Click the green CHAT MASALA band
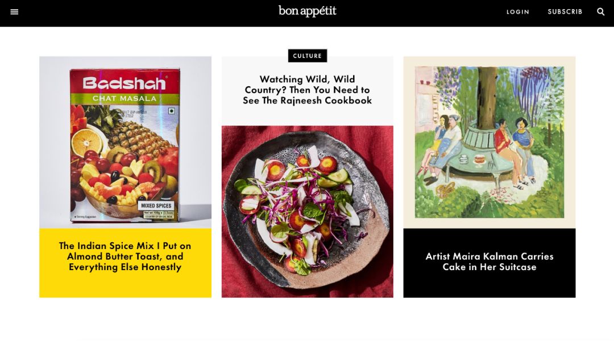Screen dimensions: 614x341 pyautogui.click(x=125, y=98)
